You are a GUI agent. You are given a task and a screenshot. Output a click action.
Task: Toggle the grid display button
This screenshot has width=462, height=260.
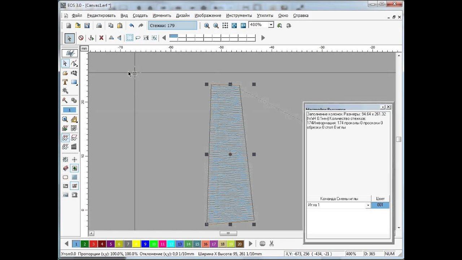pyautogui.click(x=74, y=177)
